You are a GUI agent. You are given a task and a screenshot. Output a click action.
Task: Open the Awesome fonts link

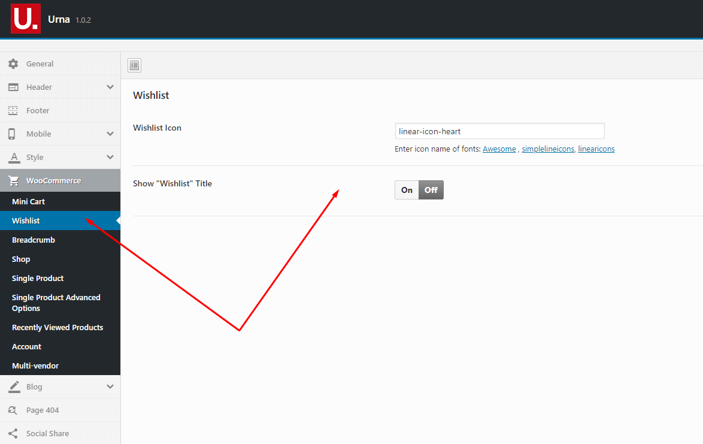coord(499,149)
